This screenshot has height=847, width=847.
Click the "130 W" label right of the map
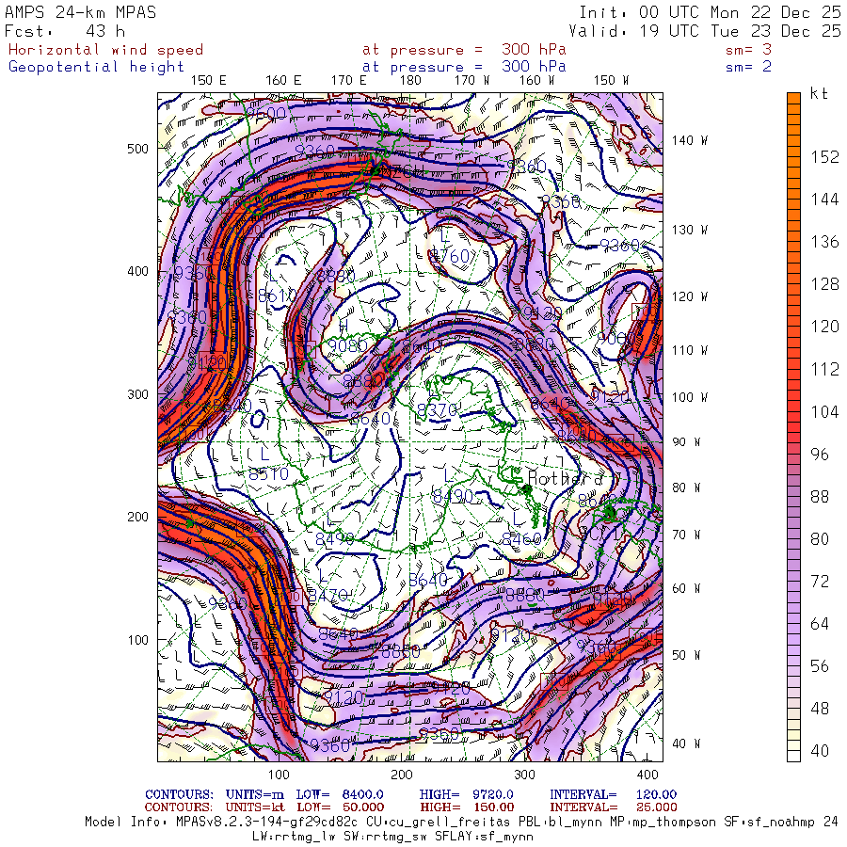(690, 231)
